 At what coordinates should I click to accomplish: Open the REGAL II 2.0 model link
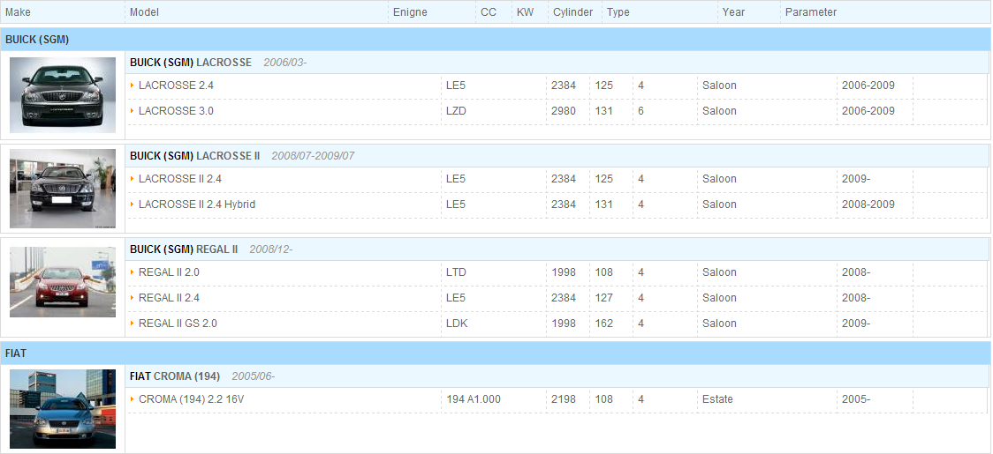coord(169,272)
